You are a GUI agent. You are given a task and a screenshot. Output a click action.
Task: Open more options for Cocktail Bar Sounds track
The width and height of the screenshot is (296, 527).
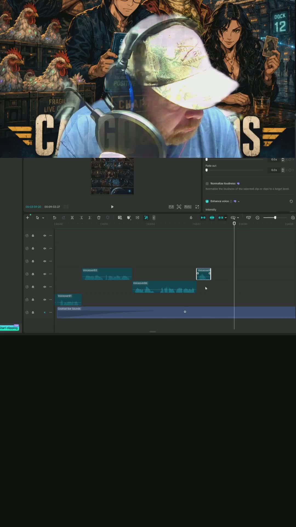(51, 312)
